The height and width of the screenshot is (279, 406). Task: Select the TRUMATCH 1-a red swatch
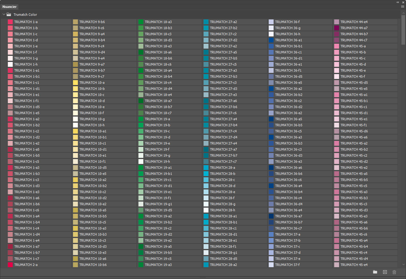10,22
